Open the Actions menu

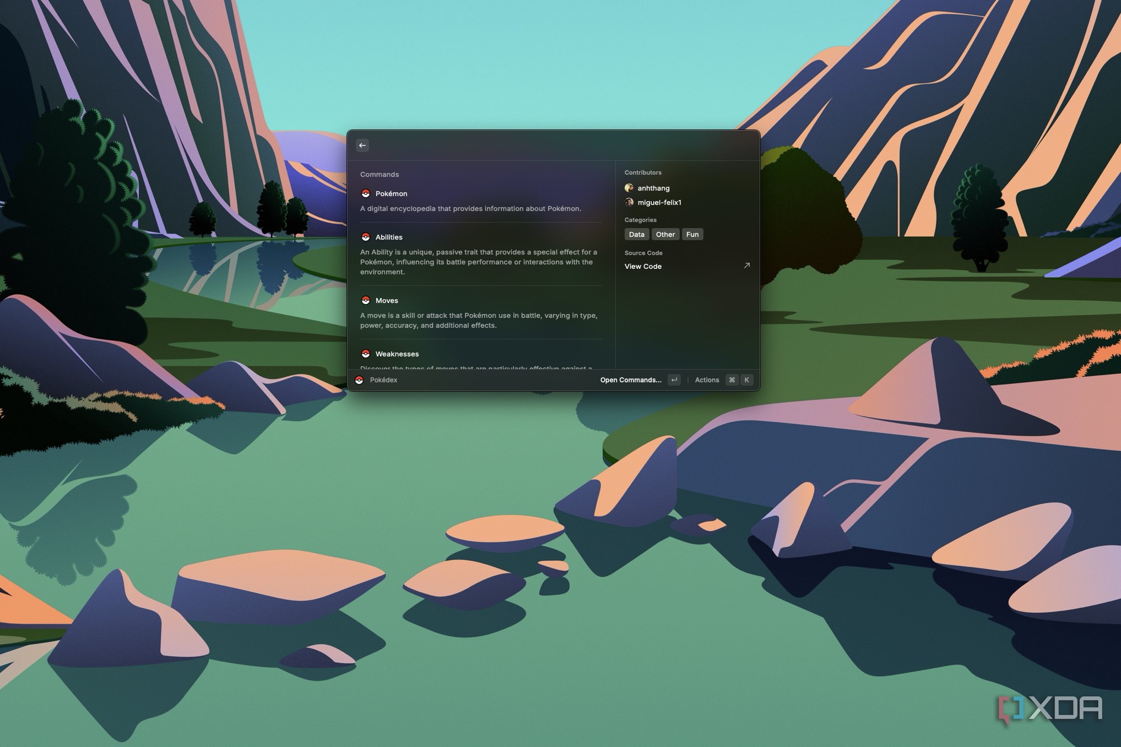(707, 380)
